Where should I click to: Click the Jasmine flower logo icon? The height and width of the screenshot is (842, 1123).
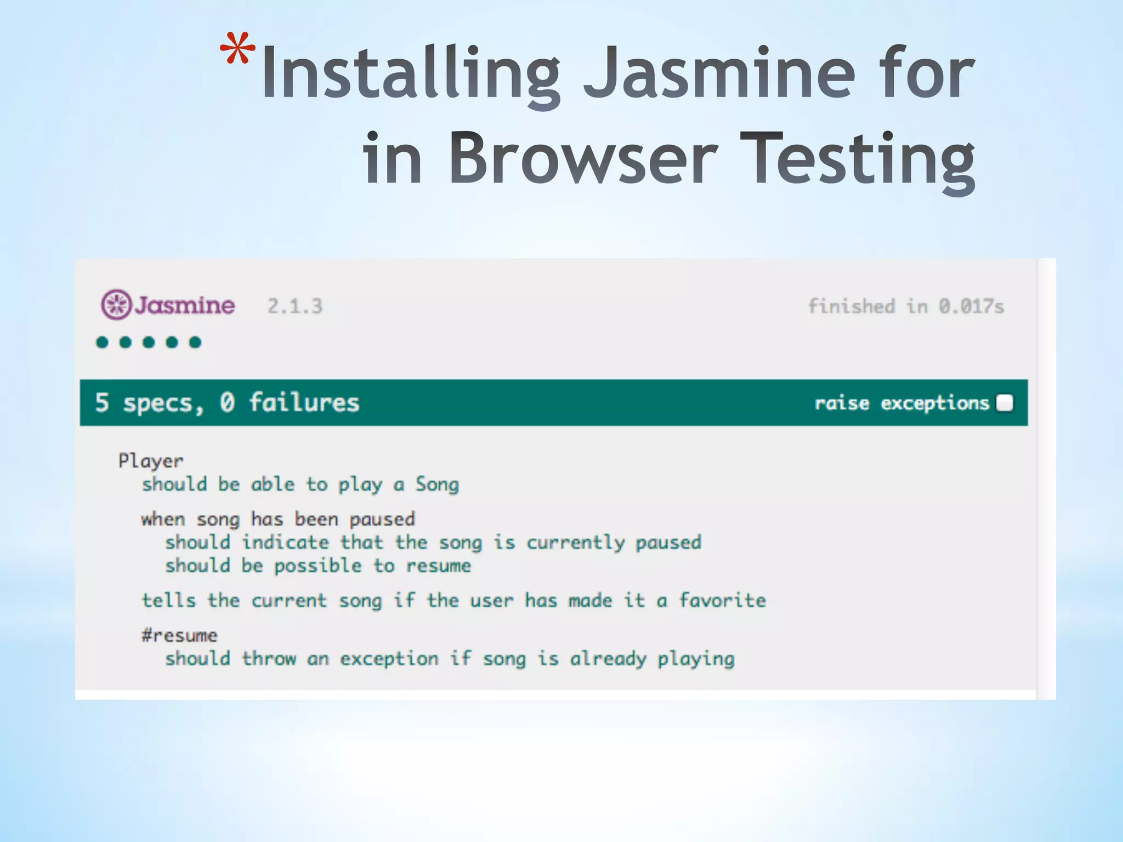click(116, 305)
